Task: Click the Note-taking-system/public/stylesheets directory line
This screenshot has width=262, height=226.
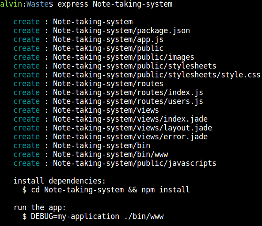Action: (x=135, y=66)
